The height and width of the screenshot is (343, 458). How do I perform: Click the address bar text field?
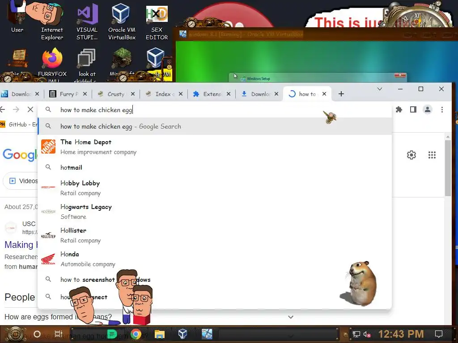(x=215, y=110)
